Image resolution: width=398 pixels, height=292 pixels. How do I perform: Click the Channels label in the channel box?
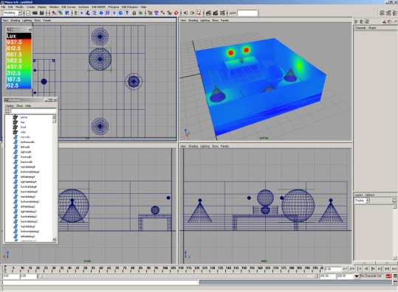point(360,28)
